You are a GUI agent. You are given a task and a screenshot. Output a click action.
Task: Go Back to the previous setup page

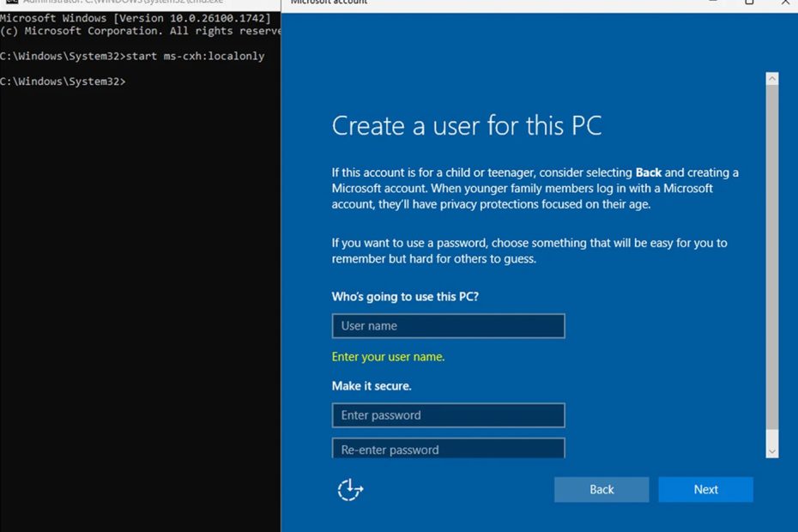(x=602, y=490)
